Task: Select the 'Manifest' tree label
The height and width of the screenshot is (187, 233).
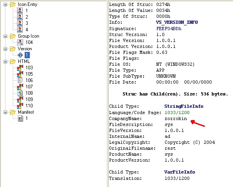Action: 26,112
